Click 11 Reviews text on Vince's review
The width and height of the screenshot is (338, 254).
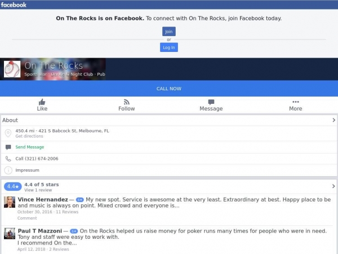tap(67, 212)
